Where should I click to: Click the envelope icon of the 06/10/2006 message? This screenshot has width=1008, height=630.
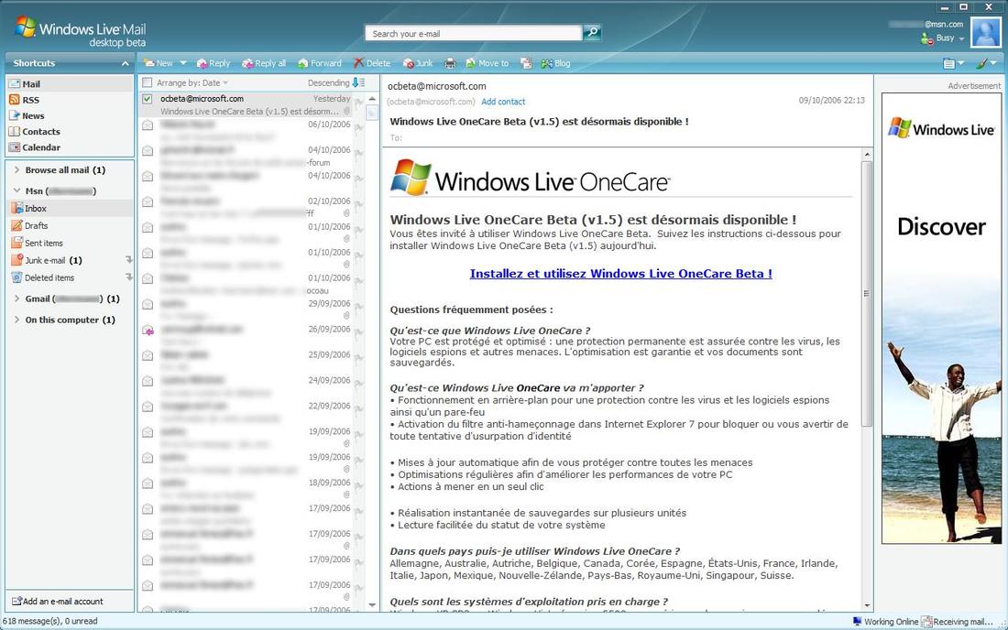[x=148, y=125]
